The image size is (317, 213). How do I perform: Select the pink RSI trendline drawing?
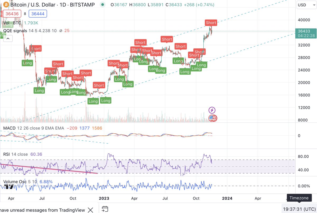pyautogui.click(x=49, y=169)
